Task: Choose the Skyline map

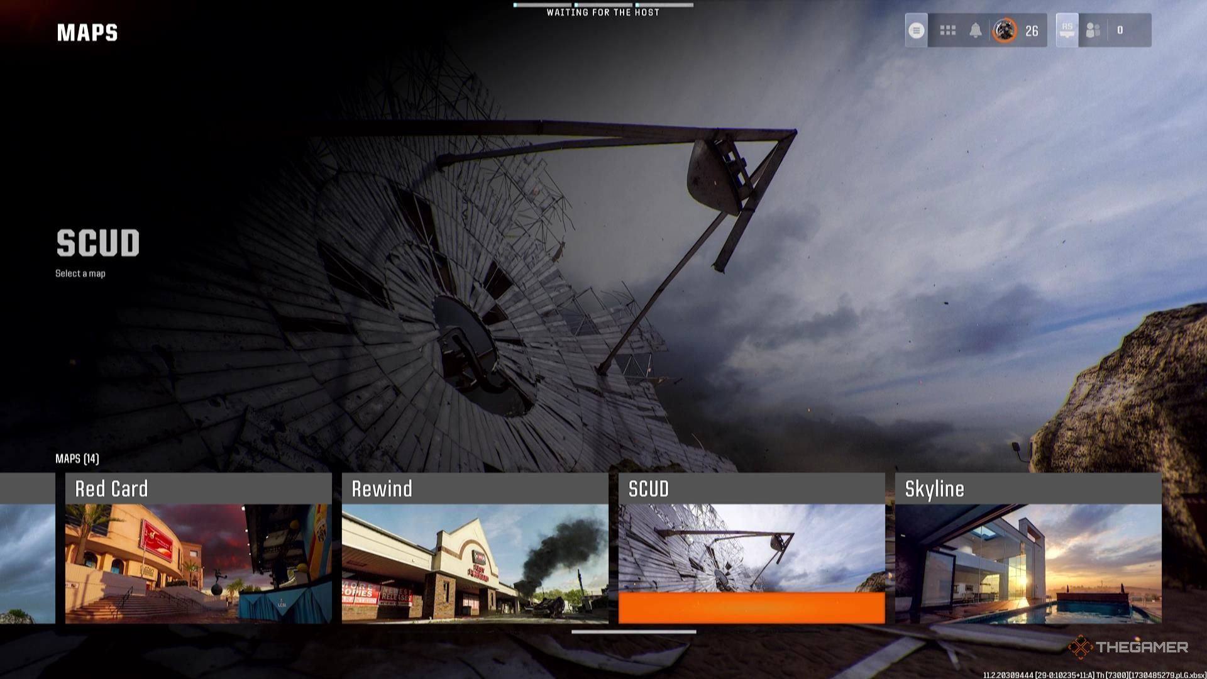Action: tap(1028, 548)
